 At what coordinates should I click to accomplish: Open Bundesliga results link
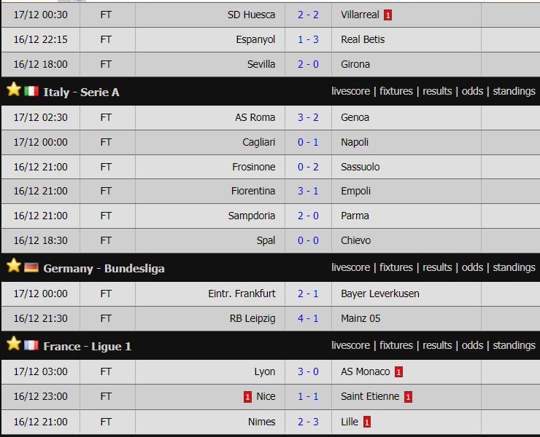[x=437, y=267]
